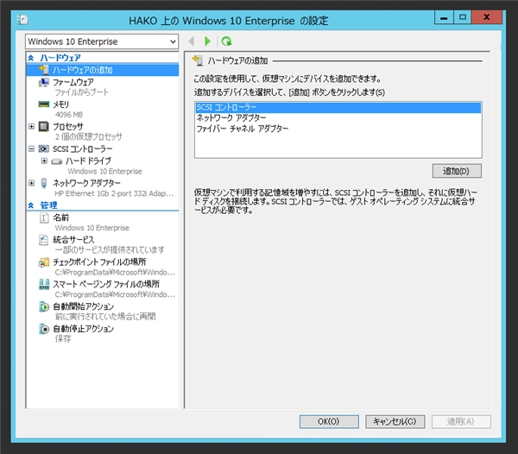Select ネットワーク アダプター in the left tree
518x454 pixels.
pyautogui.click(x=86, y=183)
